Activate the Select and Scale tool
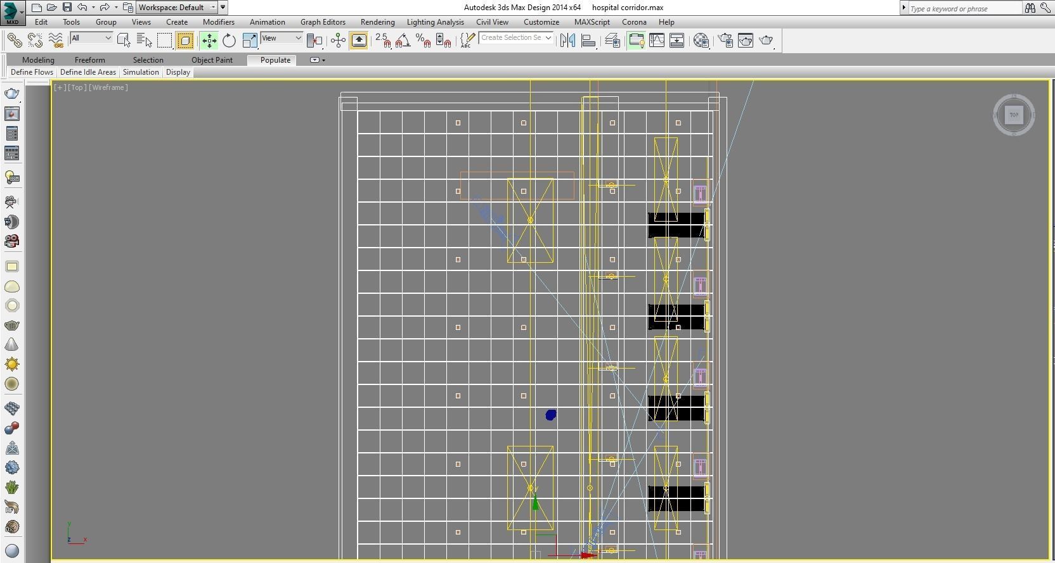Image resolution: width=1055 pixels, height=563 pixels. coord(250,41)
